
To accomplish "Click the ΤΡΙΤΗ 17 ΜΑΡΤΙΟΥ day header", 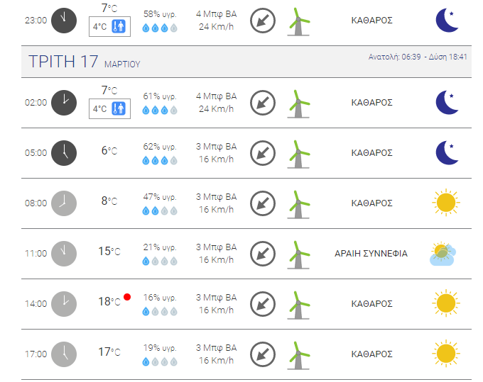I will point(84,62).
